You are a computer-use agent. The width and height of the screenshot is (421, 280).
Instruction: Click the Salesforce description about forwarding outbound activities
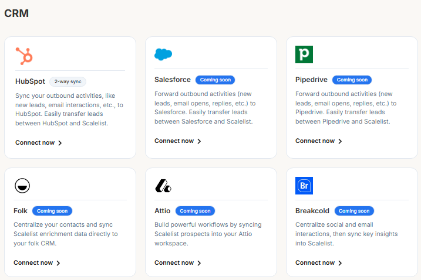tap(205, 108)
